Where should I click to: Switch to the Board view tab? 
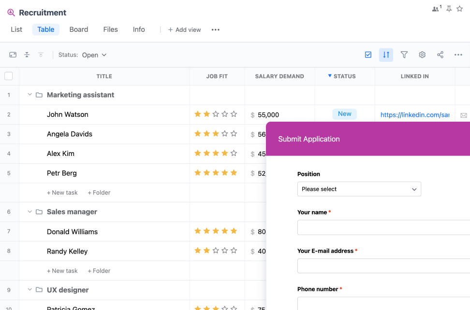78,29
